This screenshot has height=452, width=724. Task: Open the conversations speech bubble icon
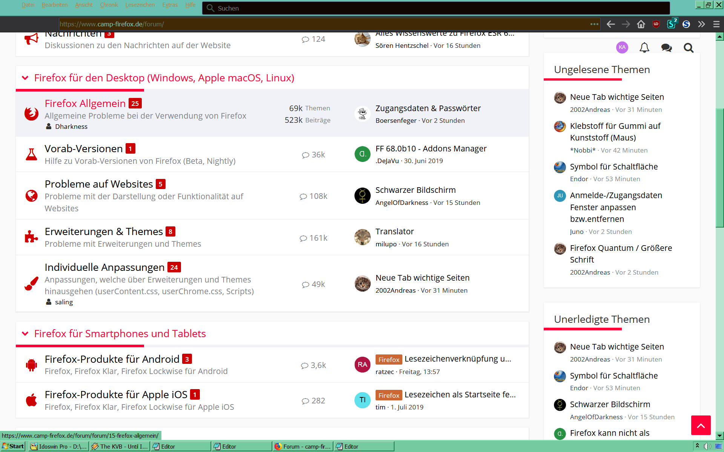point(666,48)
